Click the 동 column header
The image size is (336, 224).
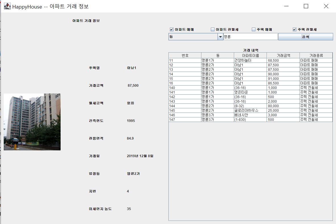coord(218,55)
